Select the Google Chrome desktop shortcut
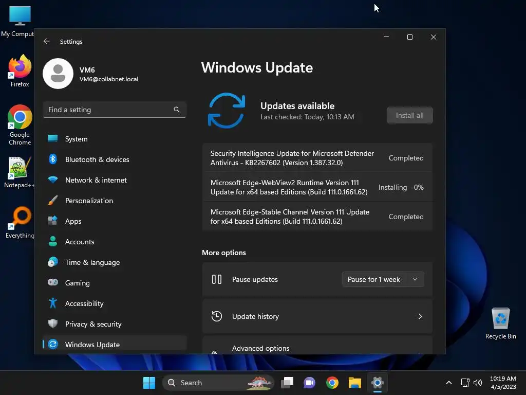Screen dimensions: 526x395 tap(20, 125)
